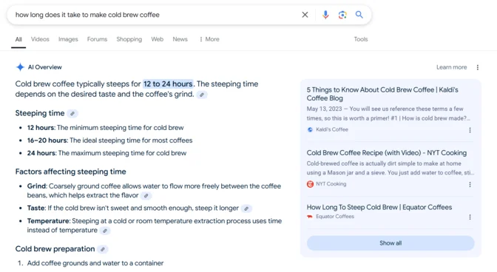Click the AI Overview label

(44, 67)
